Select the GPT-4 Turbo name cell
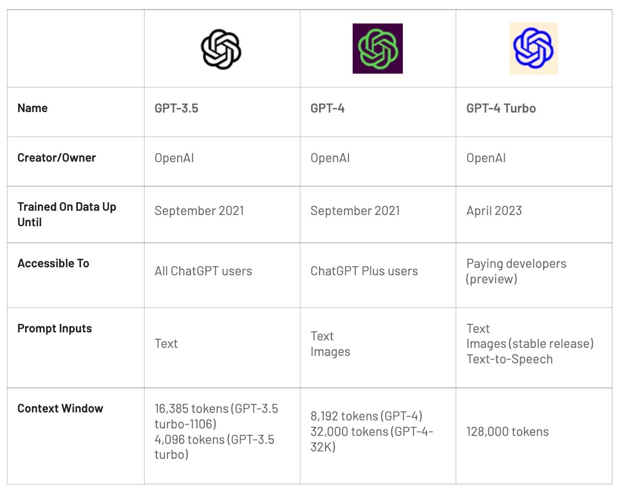This screenshot has height=493, width=620. pyautogui.click(x=501, y=108)
